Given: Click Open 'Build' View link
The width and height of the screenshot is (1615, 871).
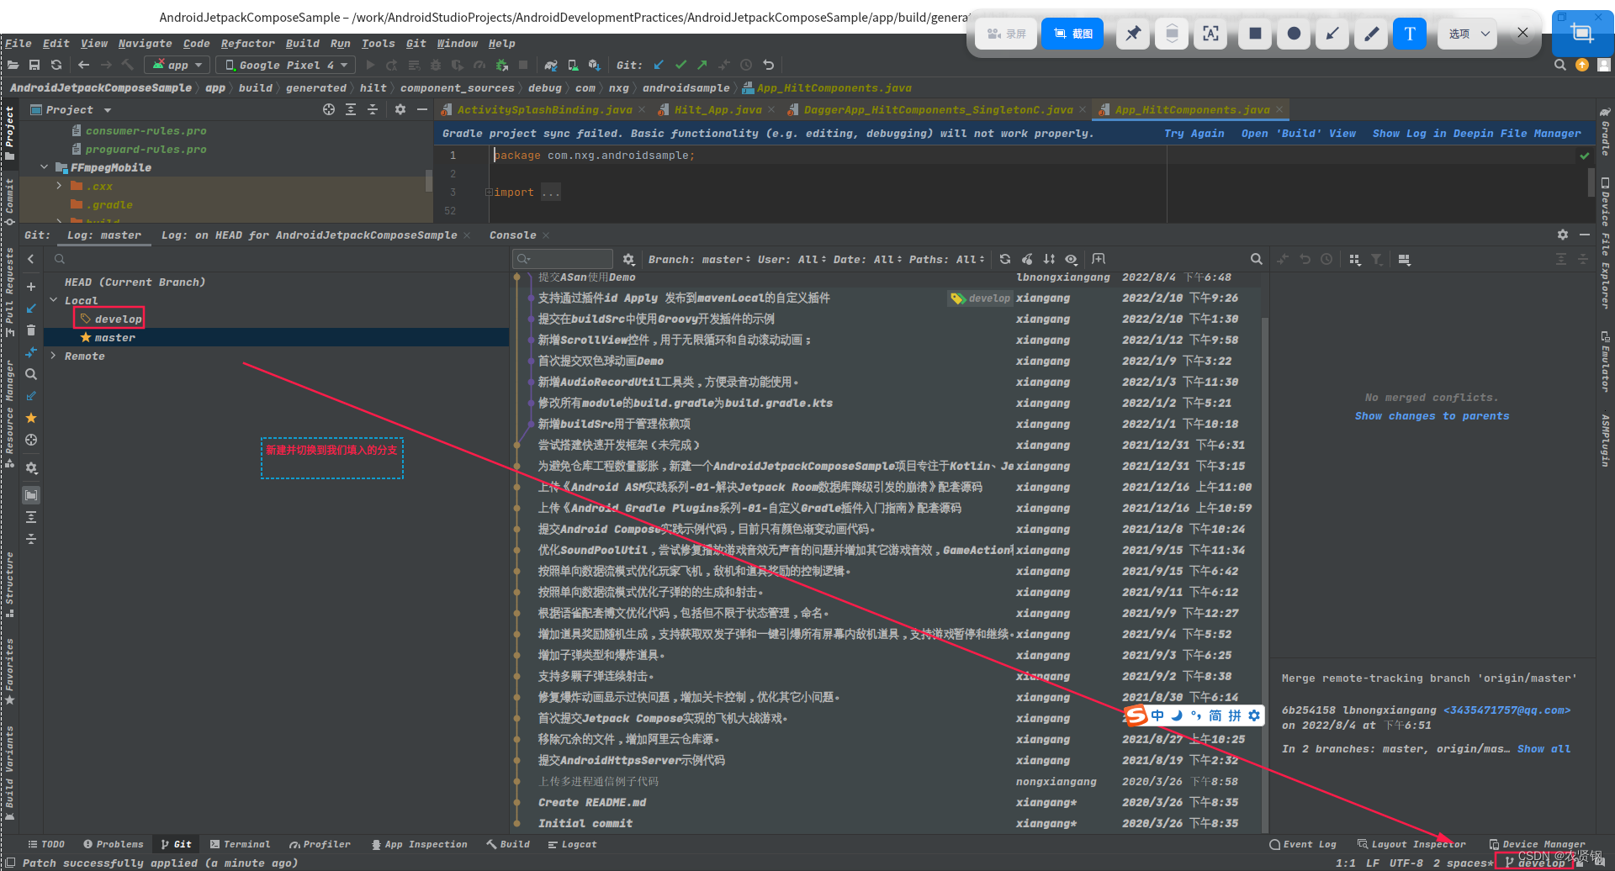Looking at the screenshot, I should [x=1298, y=133].
